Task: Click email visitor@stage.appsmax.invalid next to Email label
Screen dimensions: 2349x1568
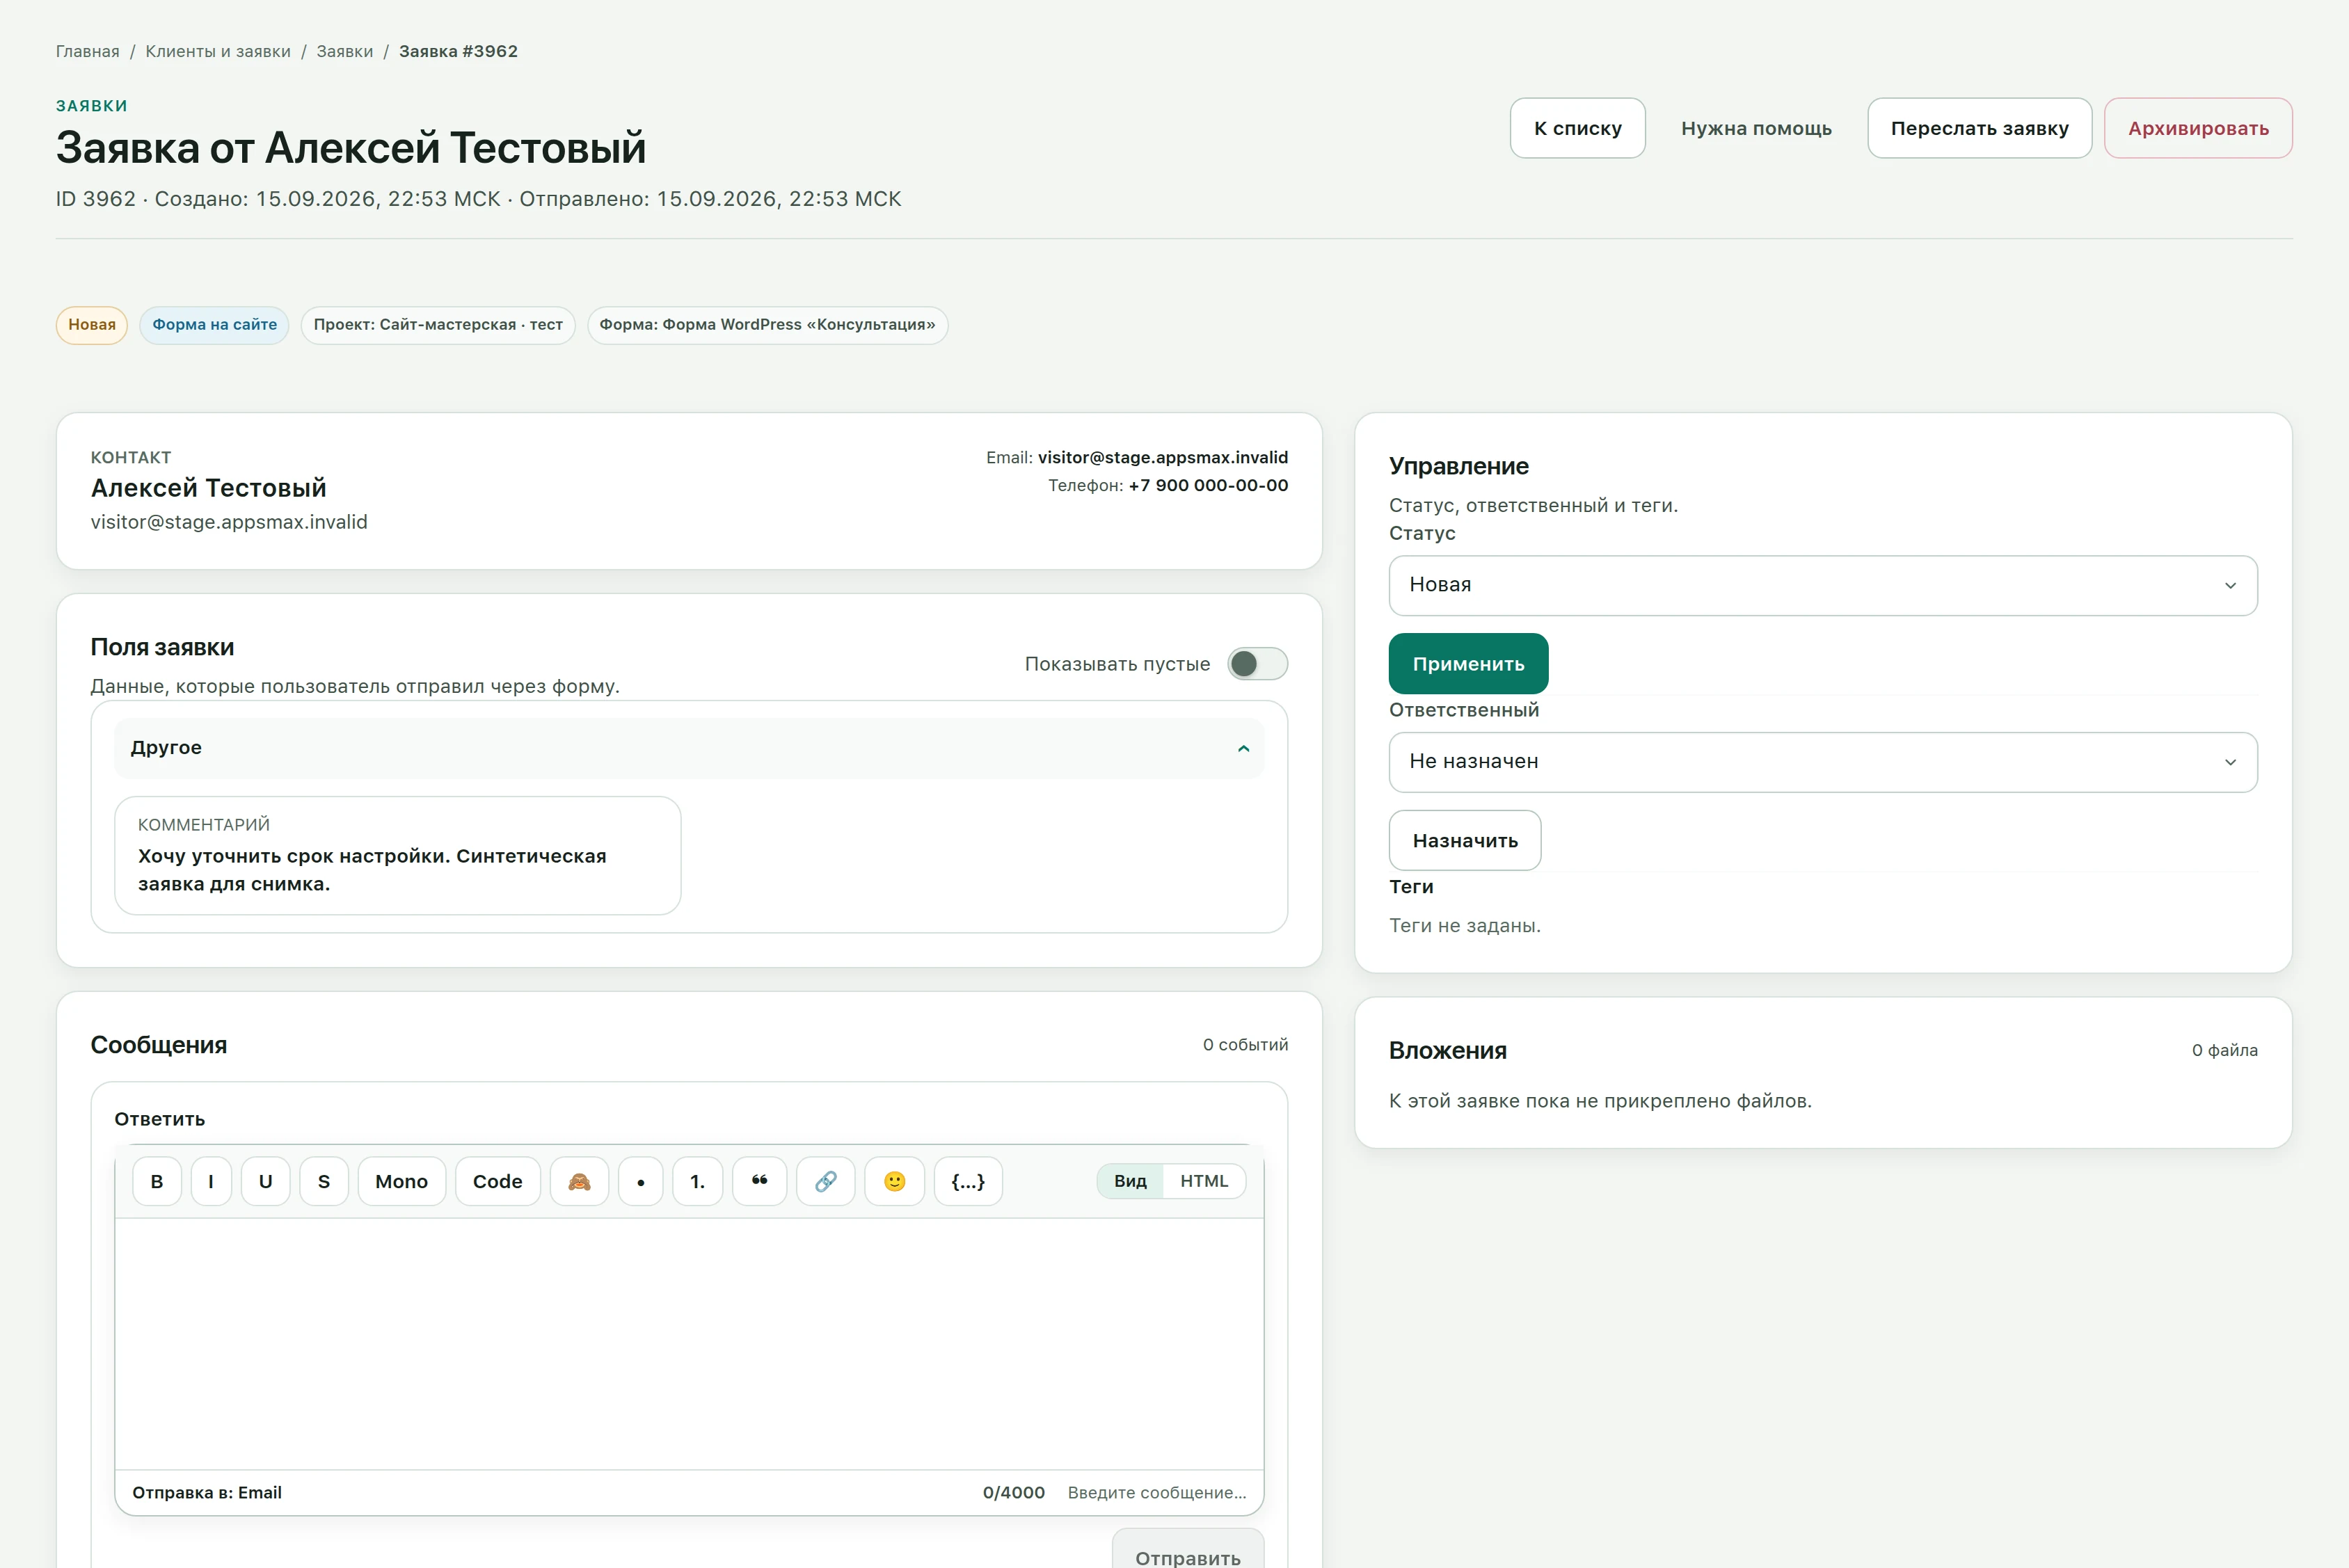Action: point(1163,457)
